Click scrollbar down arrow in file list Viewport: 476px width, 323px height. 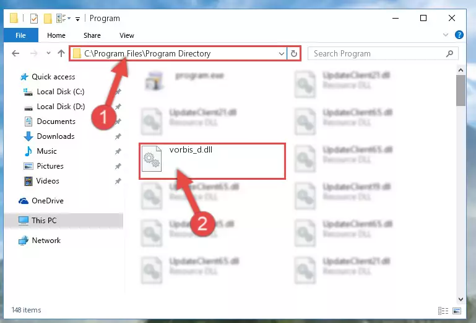[461, 299]
